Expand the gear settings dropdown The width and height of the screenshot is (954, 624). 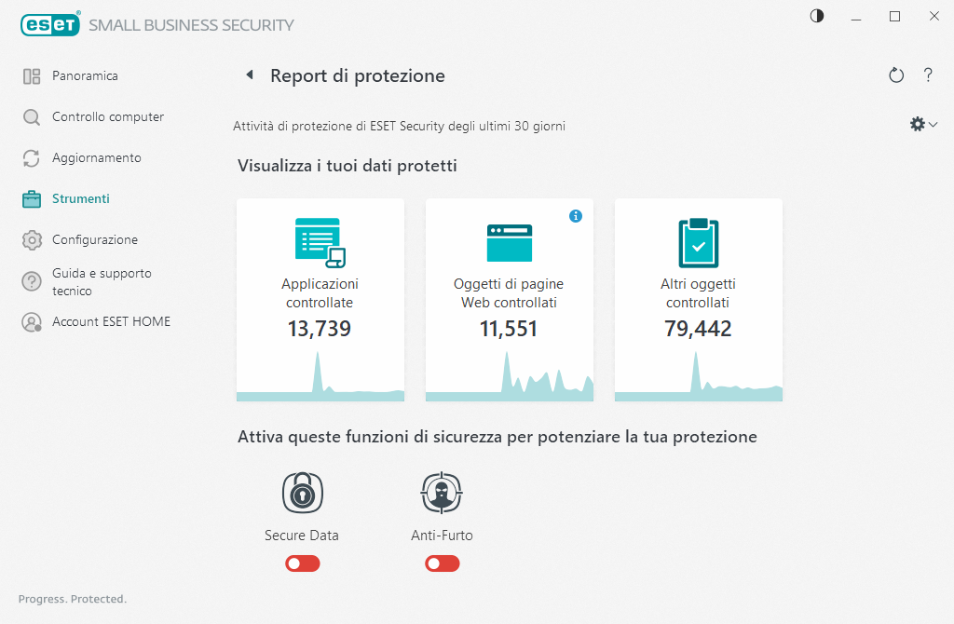922,125
